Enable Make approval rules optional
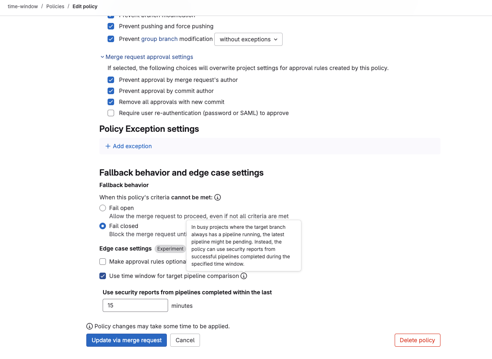 click(103, 262)
